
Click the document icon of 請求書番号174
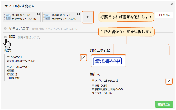[x=48, y=17]
